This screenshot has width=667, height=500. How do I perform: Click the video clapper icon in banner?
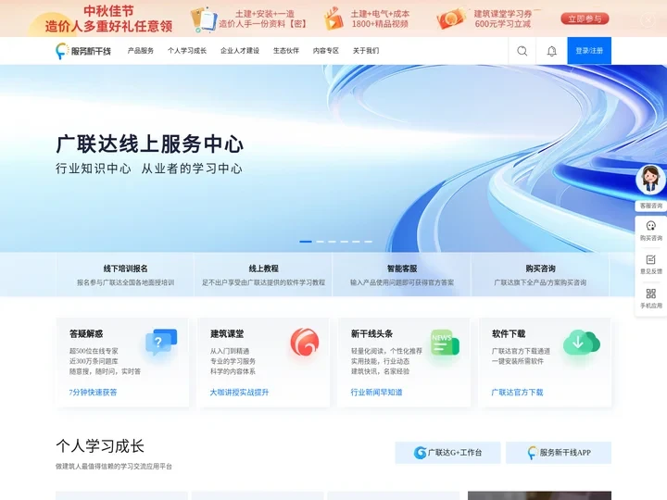click(333, 19)
